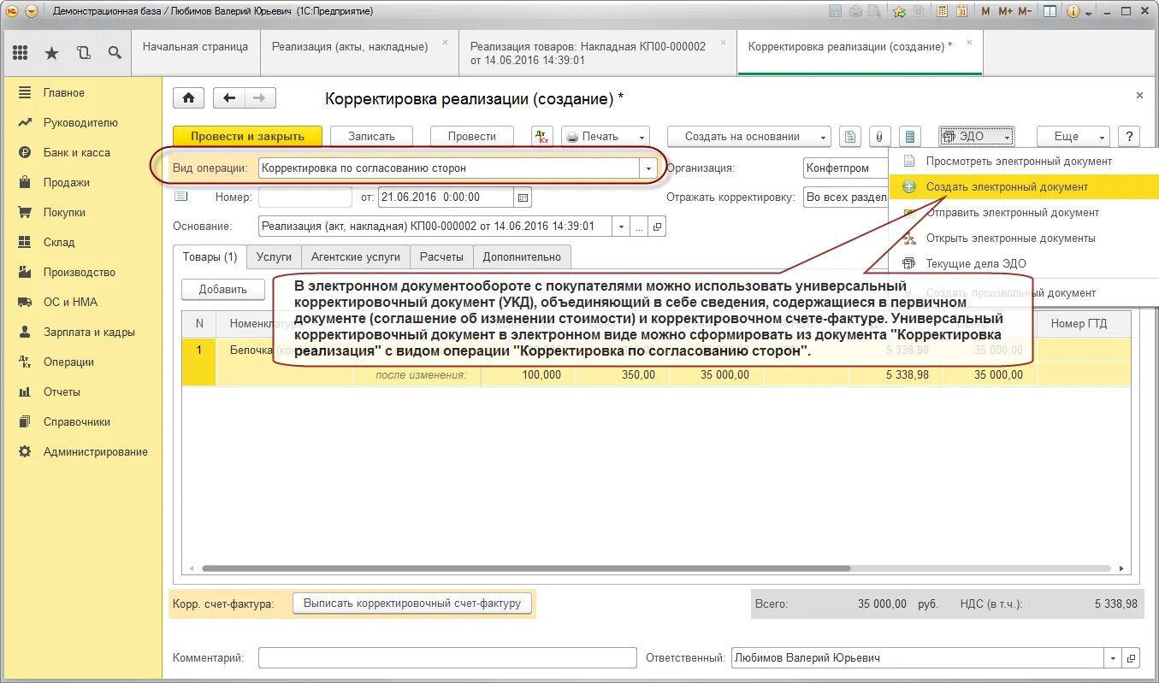Open history icon in top panel
Screen dimensions: 1159x683
point(83,52)
